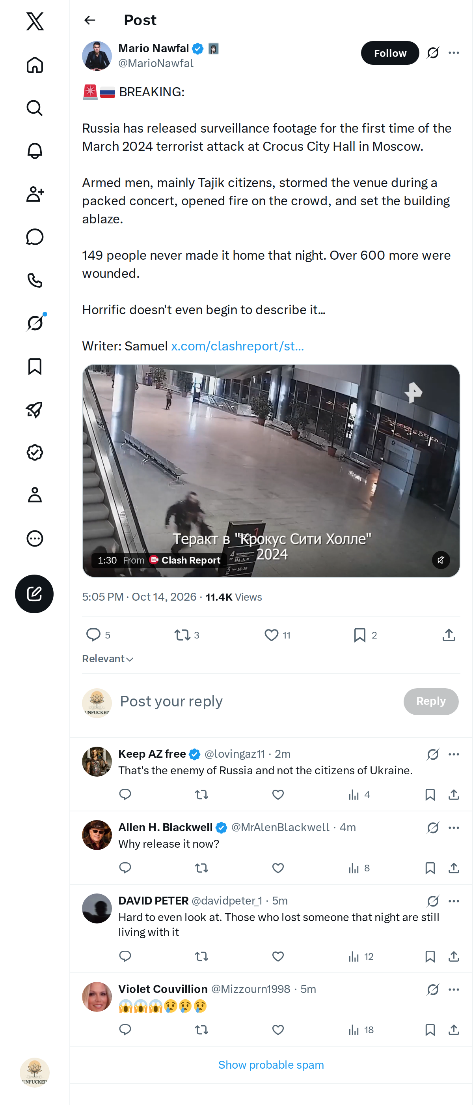This screenshot has height=1105, width=473.
Task: Open more options on Mario Nawfal's post
Action: tap(454, 53)
